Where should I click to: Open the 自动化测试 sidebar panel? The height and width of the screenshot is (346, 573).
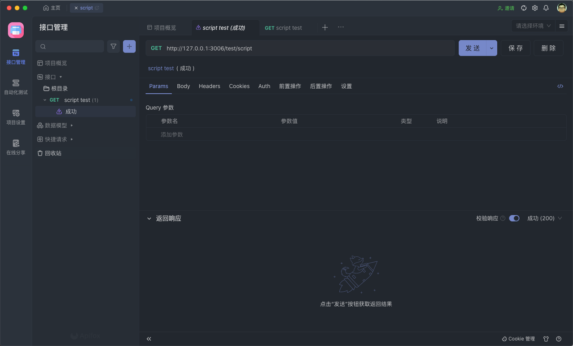[x=16, y=86]
